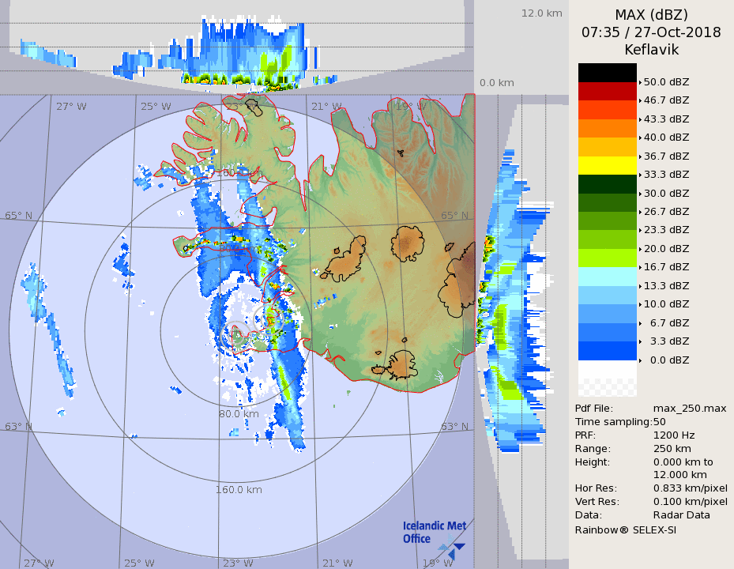This screenshot has width=734, height=569.
Task: Click the Keflavik station name
Action: pos(651,50)
